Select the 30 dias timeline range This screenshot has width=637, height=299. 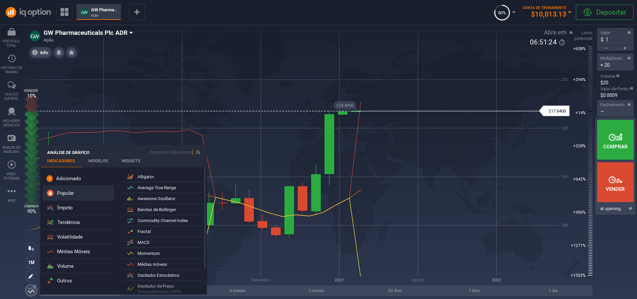click(395, 291)
